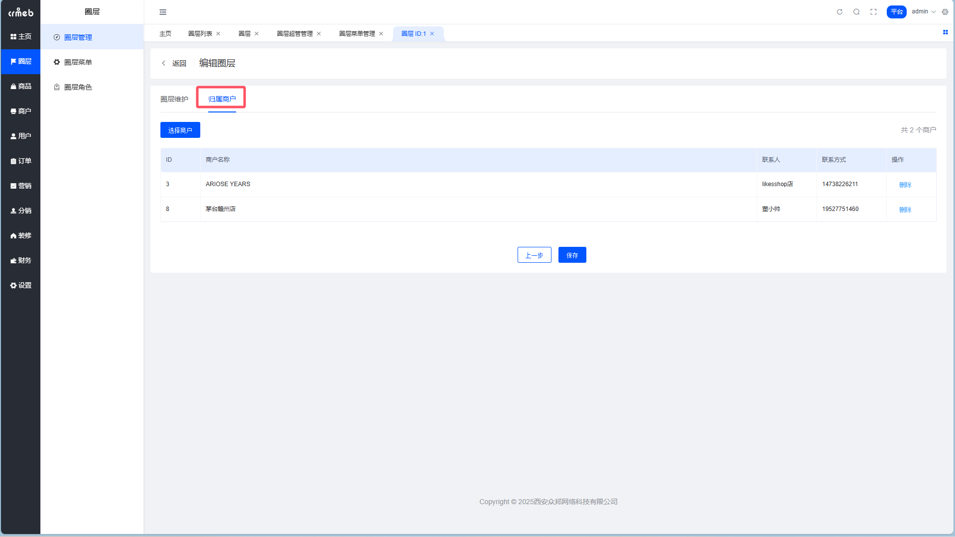Screen dimensions: 955x537
Task: Click the 上一步 button
Action: 534,255
